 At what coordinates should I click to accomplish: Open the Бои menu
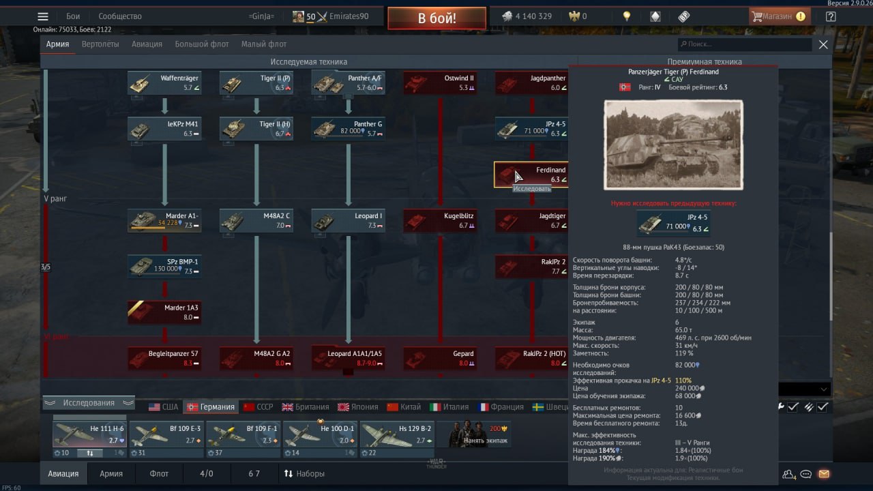coord(73,16)
